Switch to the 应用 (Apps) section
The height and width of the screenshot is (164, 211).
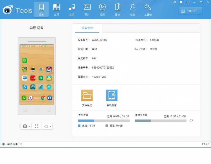click(x=57, y=10)
